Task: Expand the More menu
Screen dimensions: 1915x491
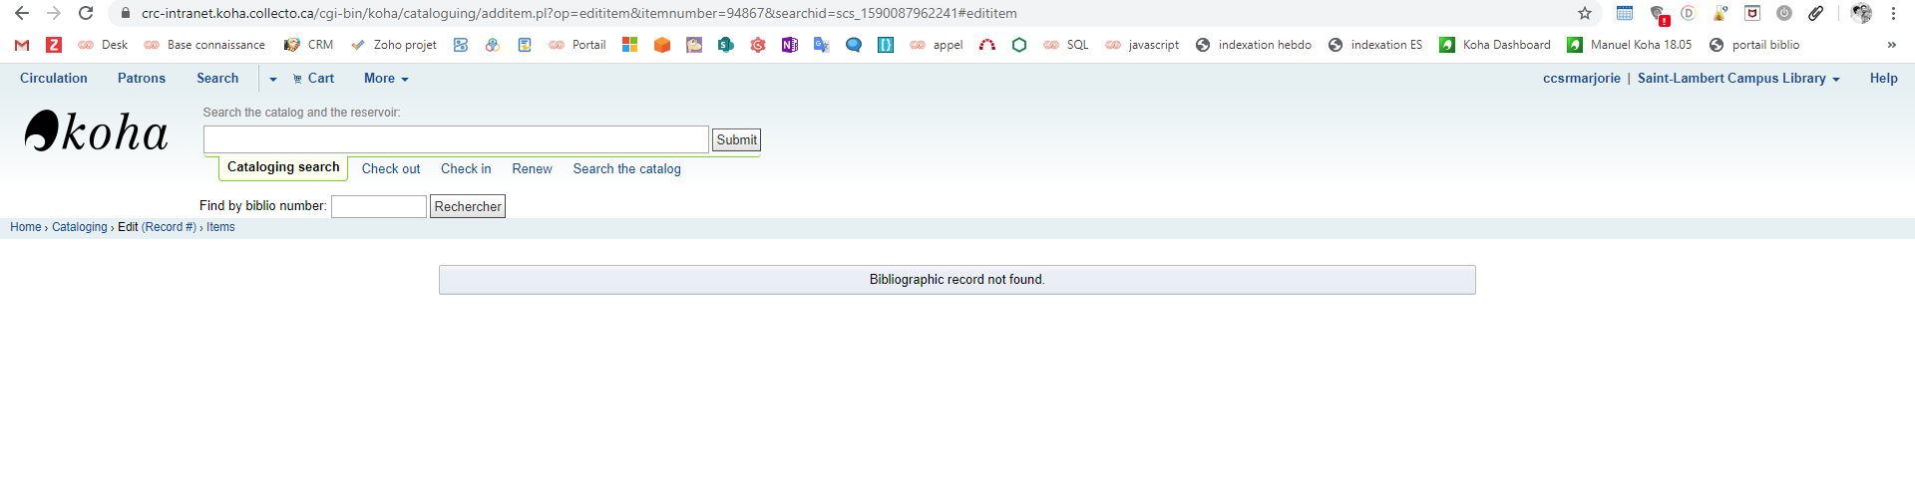Action: pyautogui.click(x=386, y=79)
